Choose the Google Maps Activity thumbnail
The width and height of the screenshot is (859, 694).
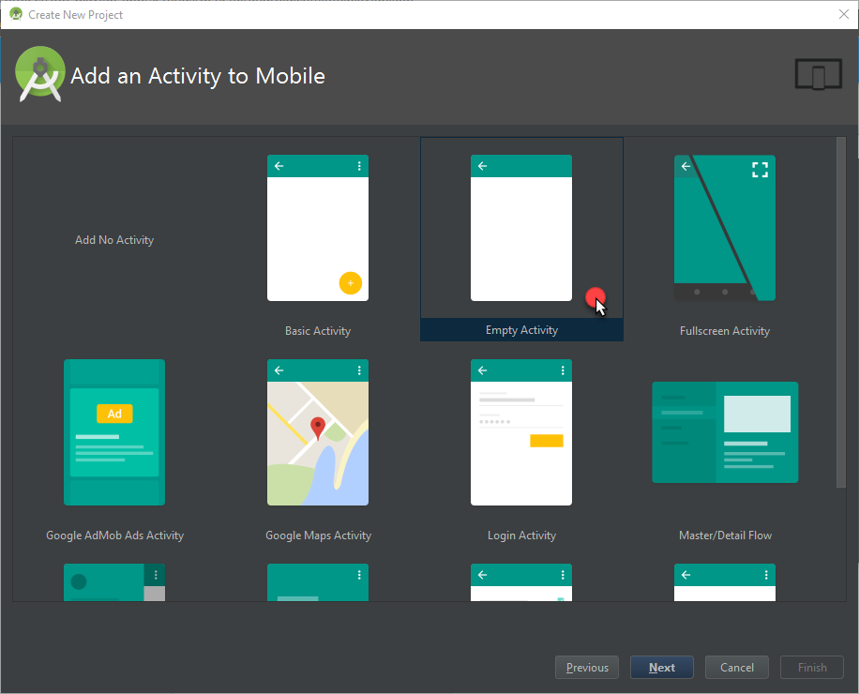[318, 432]
